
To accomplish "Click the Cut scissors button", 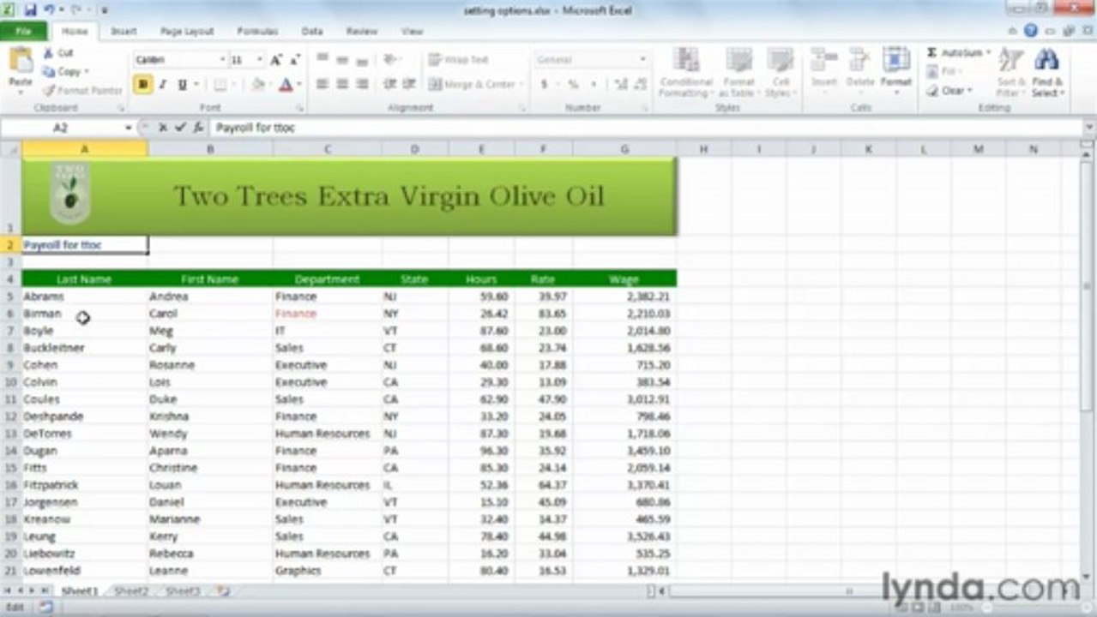I will pyautogui.click(x=58, y=53).
